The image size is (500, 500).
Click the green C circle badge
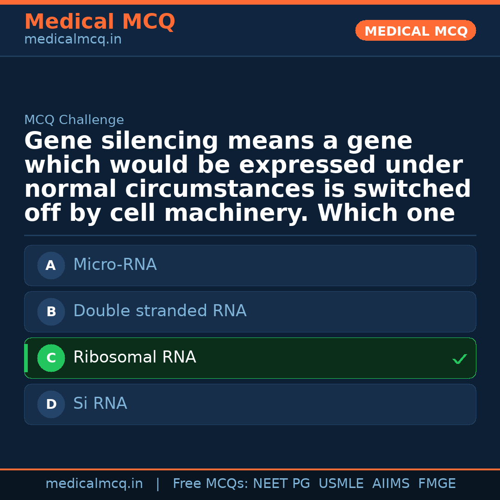tap(51, 358)
